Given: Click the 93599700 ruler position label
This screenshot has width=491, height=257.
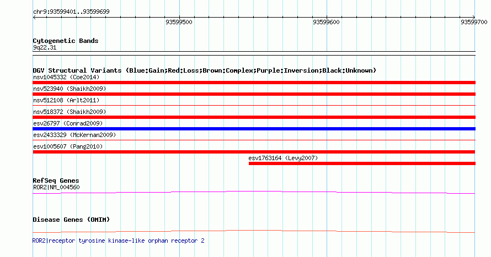Looking at the screenshot, I should (474, 22).
